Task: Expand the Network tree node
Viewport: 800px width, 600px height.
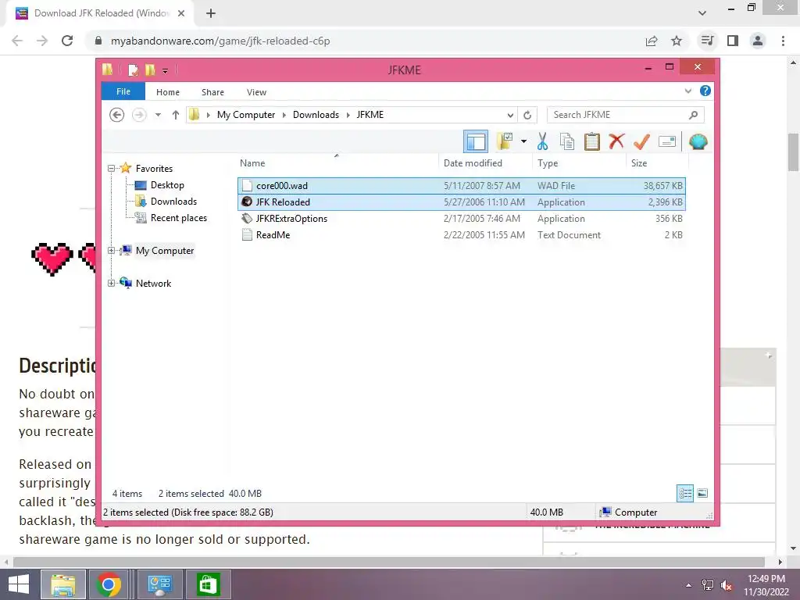Action: click(111, 283)
